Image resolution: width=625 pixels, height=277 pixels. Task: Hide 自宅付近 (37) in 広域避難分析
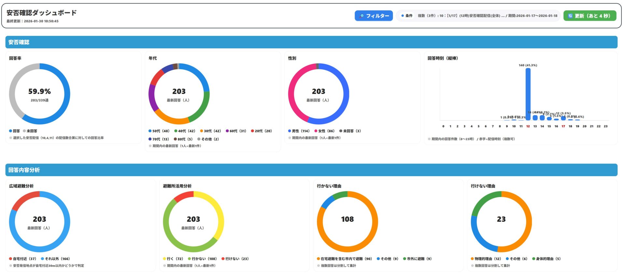click(22, 259)
